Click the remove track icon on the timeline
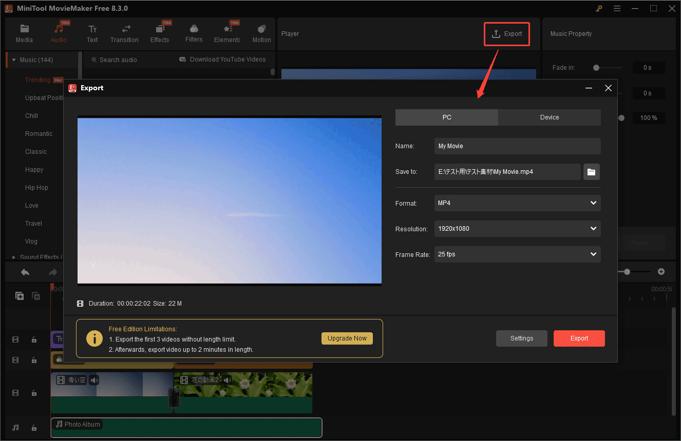The width and height of the screenshot is (681, 441). pos(36,296)
